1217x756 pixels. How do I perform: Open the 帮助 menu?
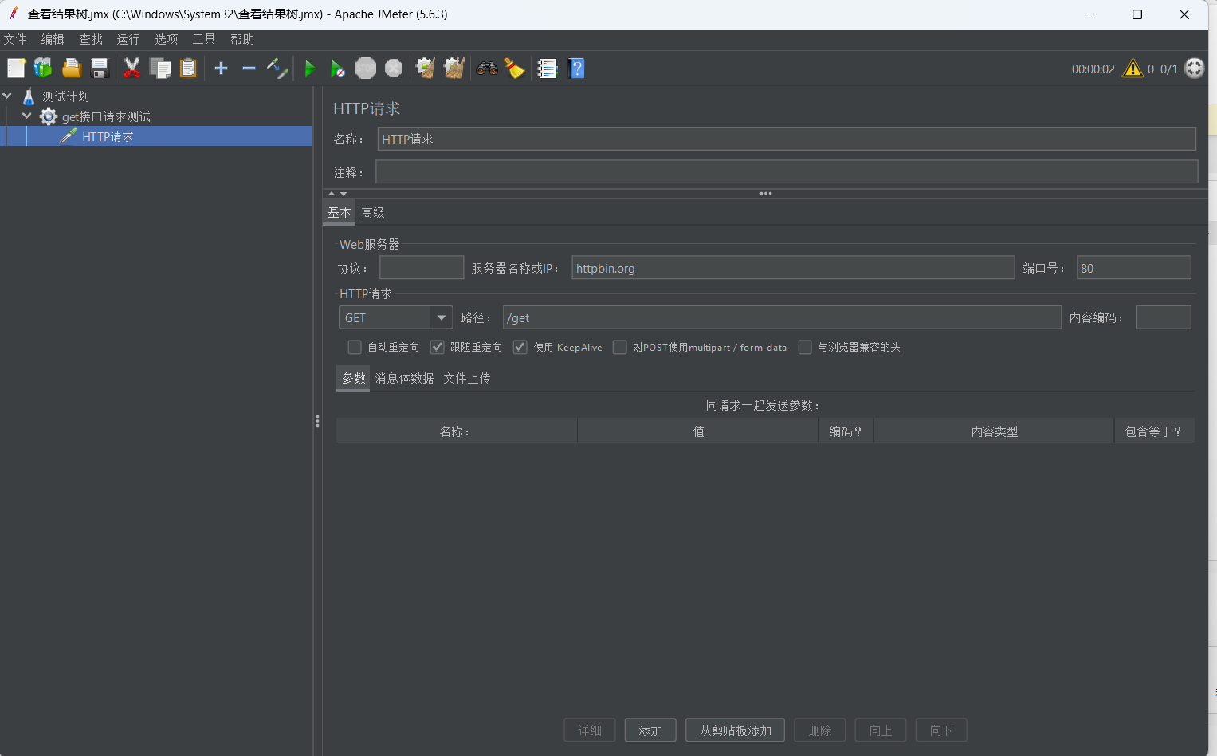coord(242,39)
